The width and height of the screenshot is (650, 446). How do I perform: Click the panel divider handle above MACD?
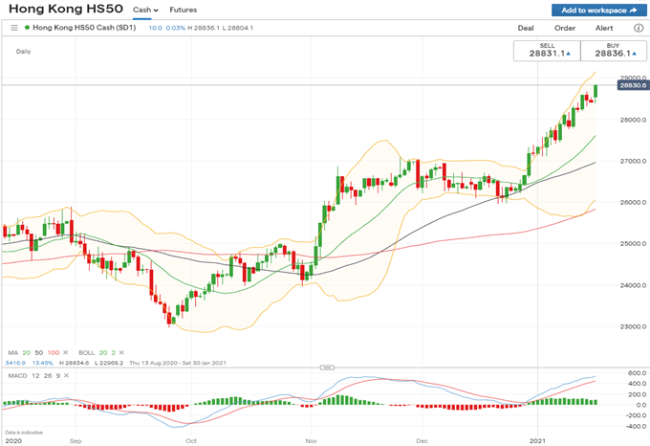(x=327, y=368)
